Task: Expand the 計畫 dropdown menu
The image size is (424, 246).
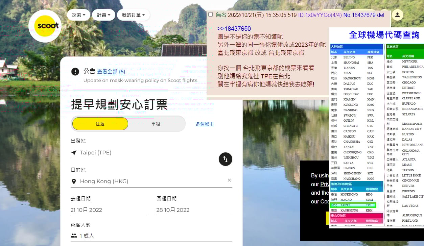Action: 103,15
